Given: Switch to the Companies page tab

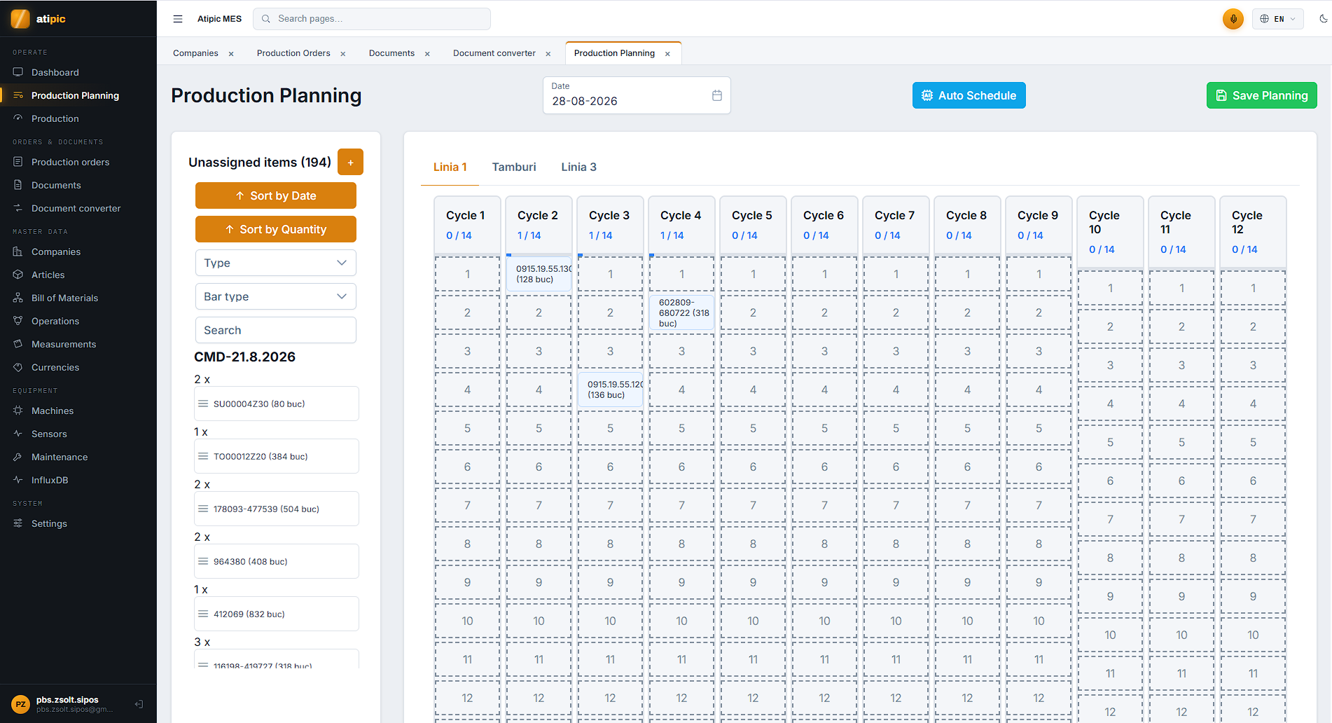Looking at the screenshot, I should 195,53.
